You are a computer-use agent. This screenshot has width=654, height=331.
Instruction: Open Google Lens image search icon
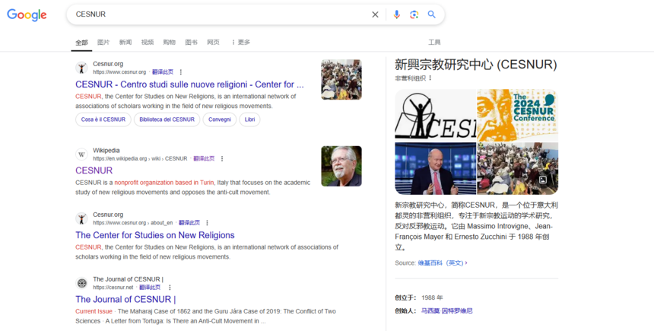414,14
